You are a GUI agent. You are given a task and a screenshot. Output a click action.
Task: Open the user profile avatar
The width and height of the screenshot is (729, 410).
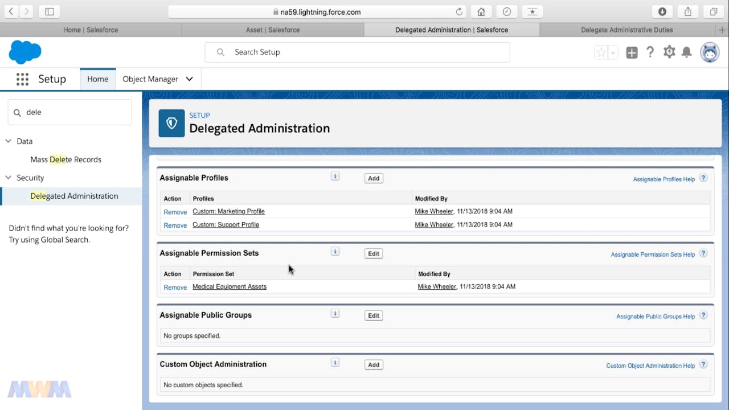click(710, 52)
